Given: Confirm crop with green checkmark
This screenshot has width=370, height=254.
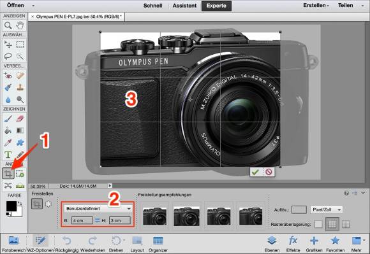Looking at the screenshot, I should [x=255, y=172].
